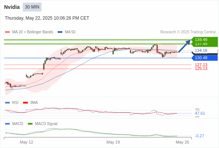Screen dimensions: 219x148
Task: Click the Nvidia chart title
Action: click(x=12, y=7)
